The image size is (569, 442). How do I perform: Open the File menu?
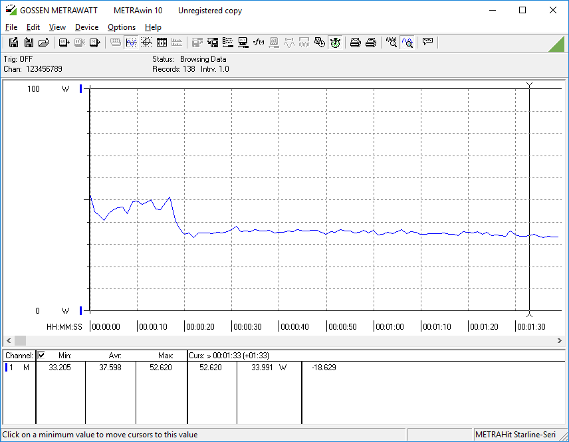pos(11,27)
